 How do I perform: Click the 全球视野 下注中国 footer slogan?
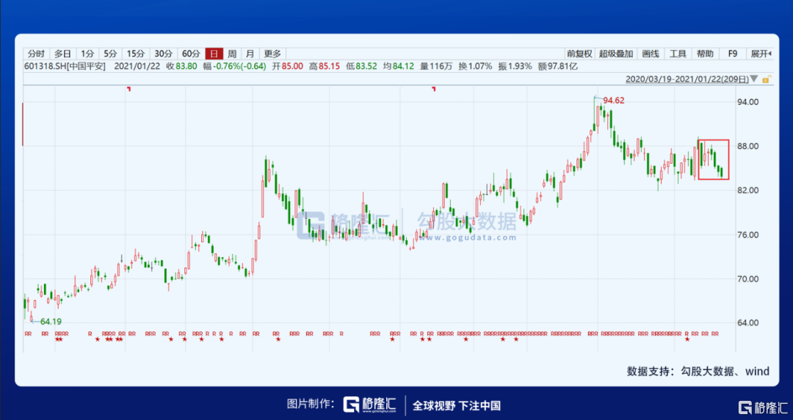pos(457,405)
